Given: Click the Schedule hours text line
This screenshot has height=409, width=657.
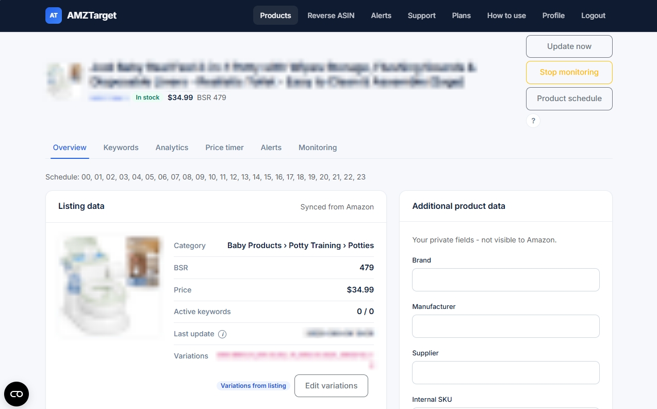Looking at the screenshot, I should [205, 177].
